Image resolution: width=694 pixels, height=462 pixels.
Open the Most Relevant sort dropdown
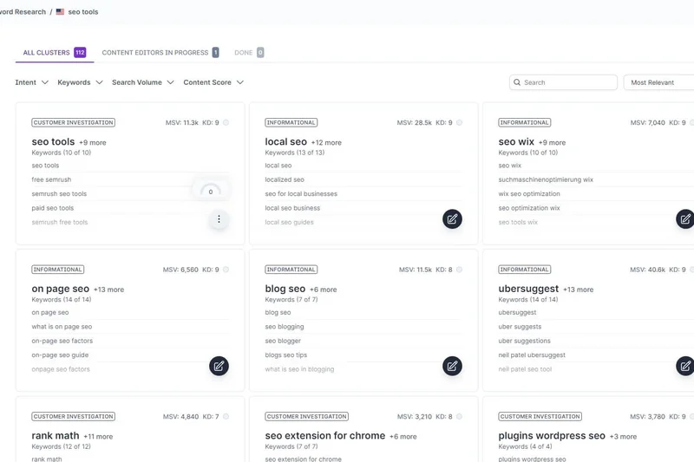[x=659, y=82]
